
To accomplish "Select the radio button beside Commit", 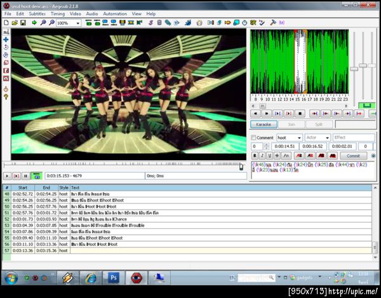I will pos(373,156).
